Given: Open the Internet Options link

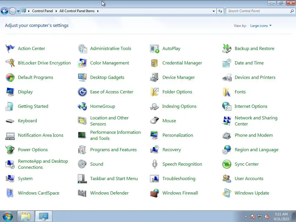Looking at the screenshot, I should coord(251,106).
